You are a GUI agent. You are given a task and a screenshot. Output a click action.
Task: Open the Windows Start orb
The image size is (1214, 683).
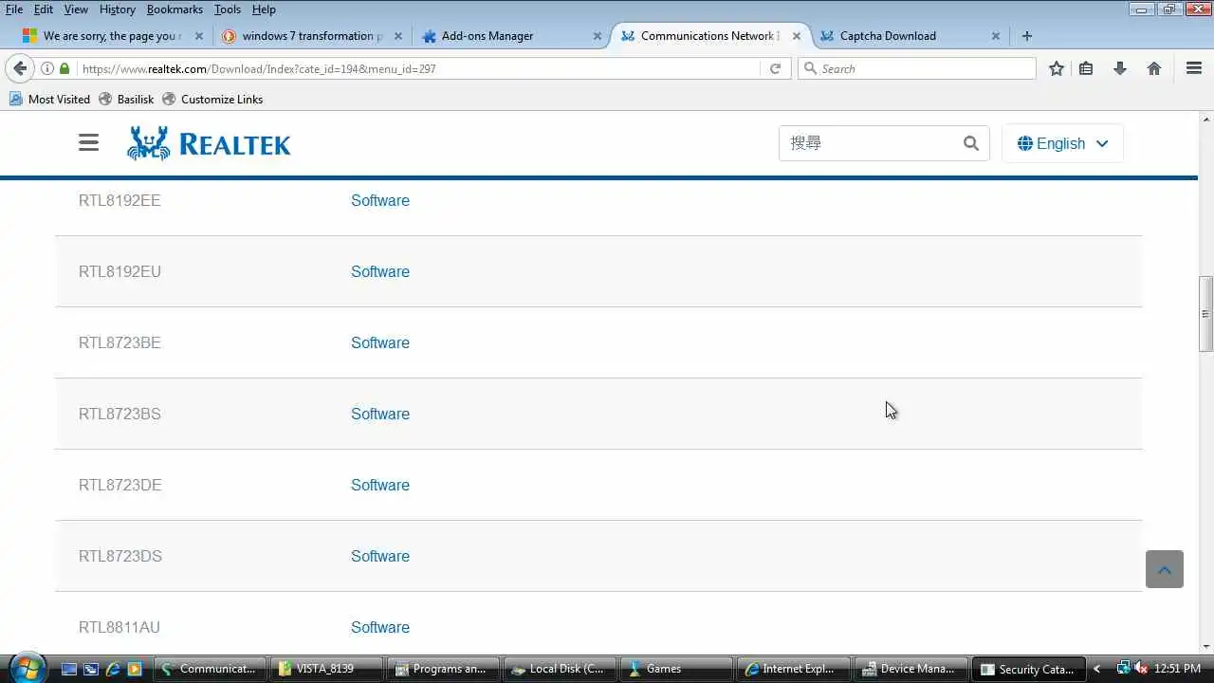coord(26,667)
